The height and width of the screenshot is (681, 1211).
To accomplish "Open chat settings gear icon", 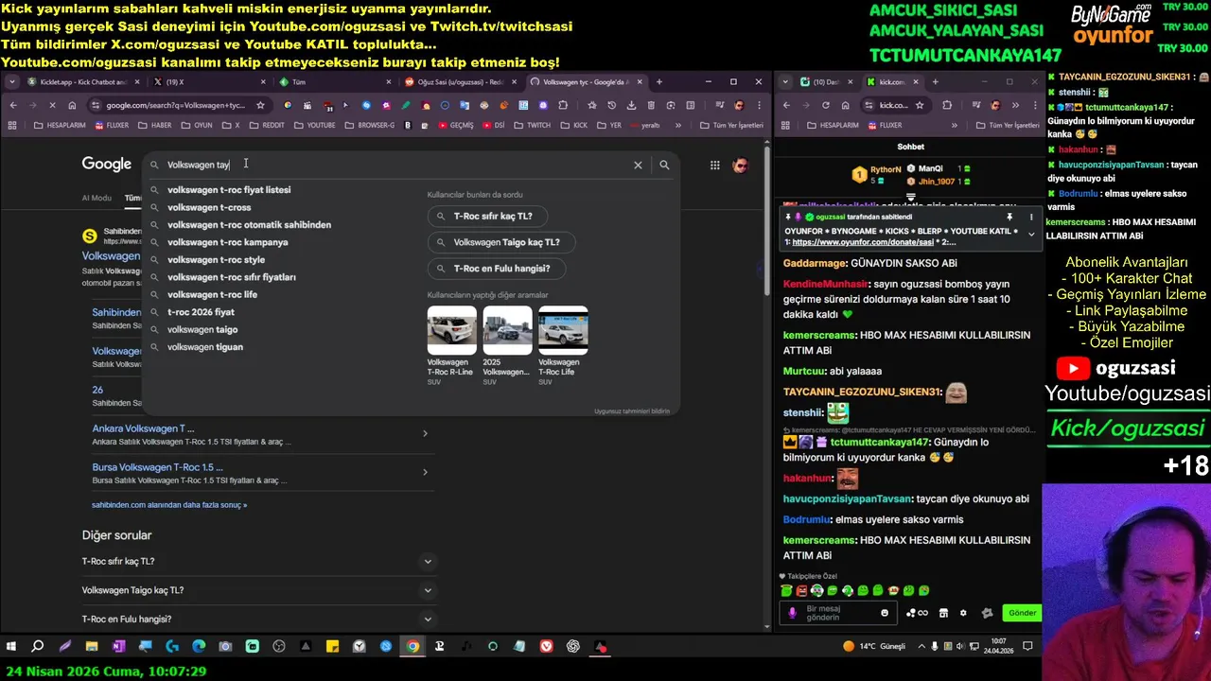I will pos(963,613).
